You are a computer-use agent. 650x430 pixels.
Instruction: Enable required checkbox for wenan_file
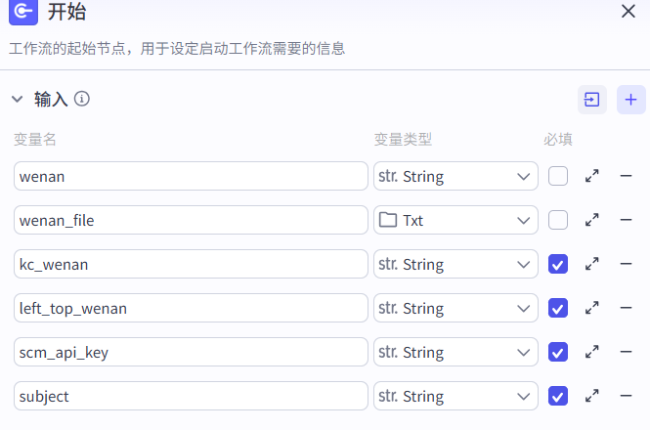[558, 220]
